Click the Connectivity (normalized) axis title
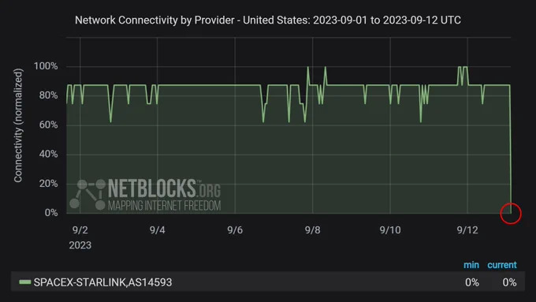Screen dimensions: 536x302 point(18,125)
